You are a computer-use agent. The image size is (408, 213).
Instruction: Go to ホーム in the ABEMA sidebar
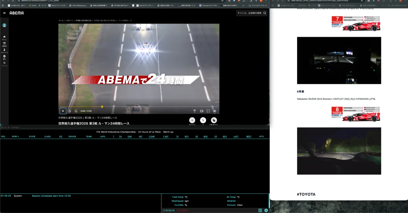pos(4,38)
